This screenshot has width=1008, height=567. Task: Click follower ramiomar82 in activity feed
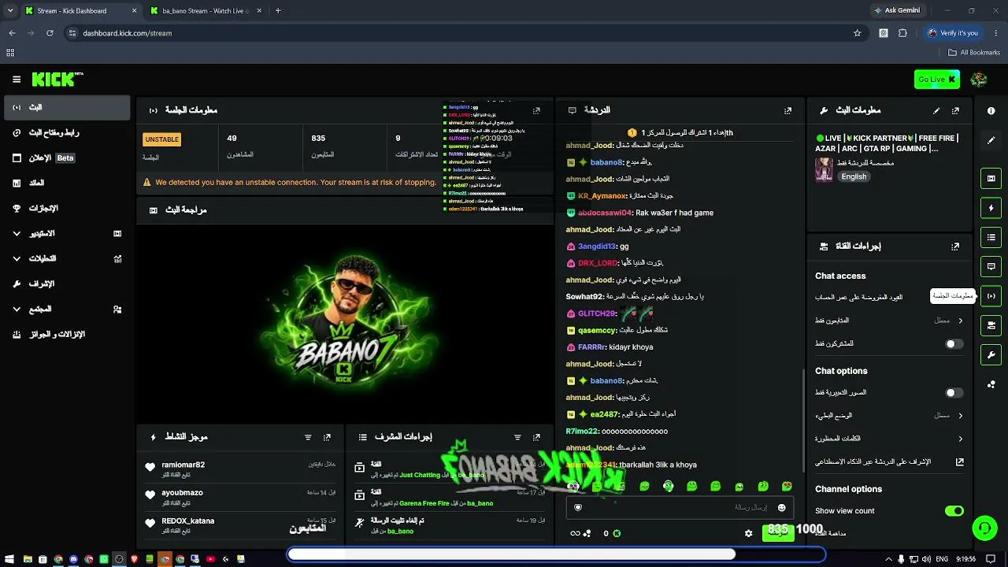(x=183, y=465)
